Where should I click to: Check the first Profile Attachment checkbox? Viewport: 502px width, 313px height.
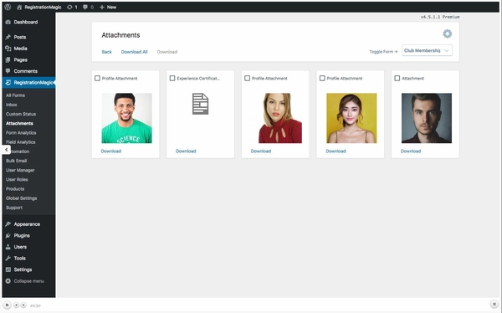pos(97,78)
